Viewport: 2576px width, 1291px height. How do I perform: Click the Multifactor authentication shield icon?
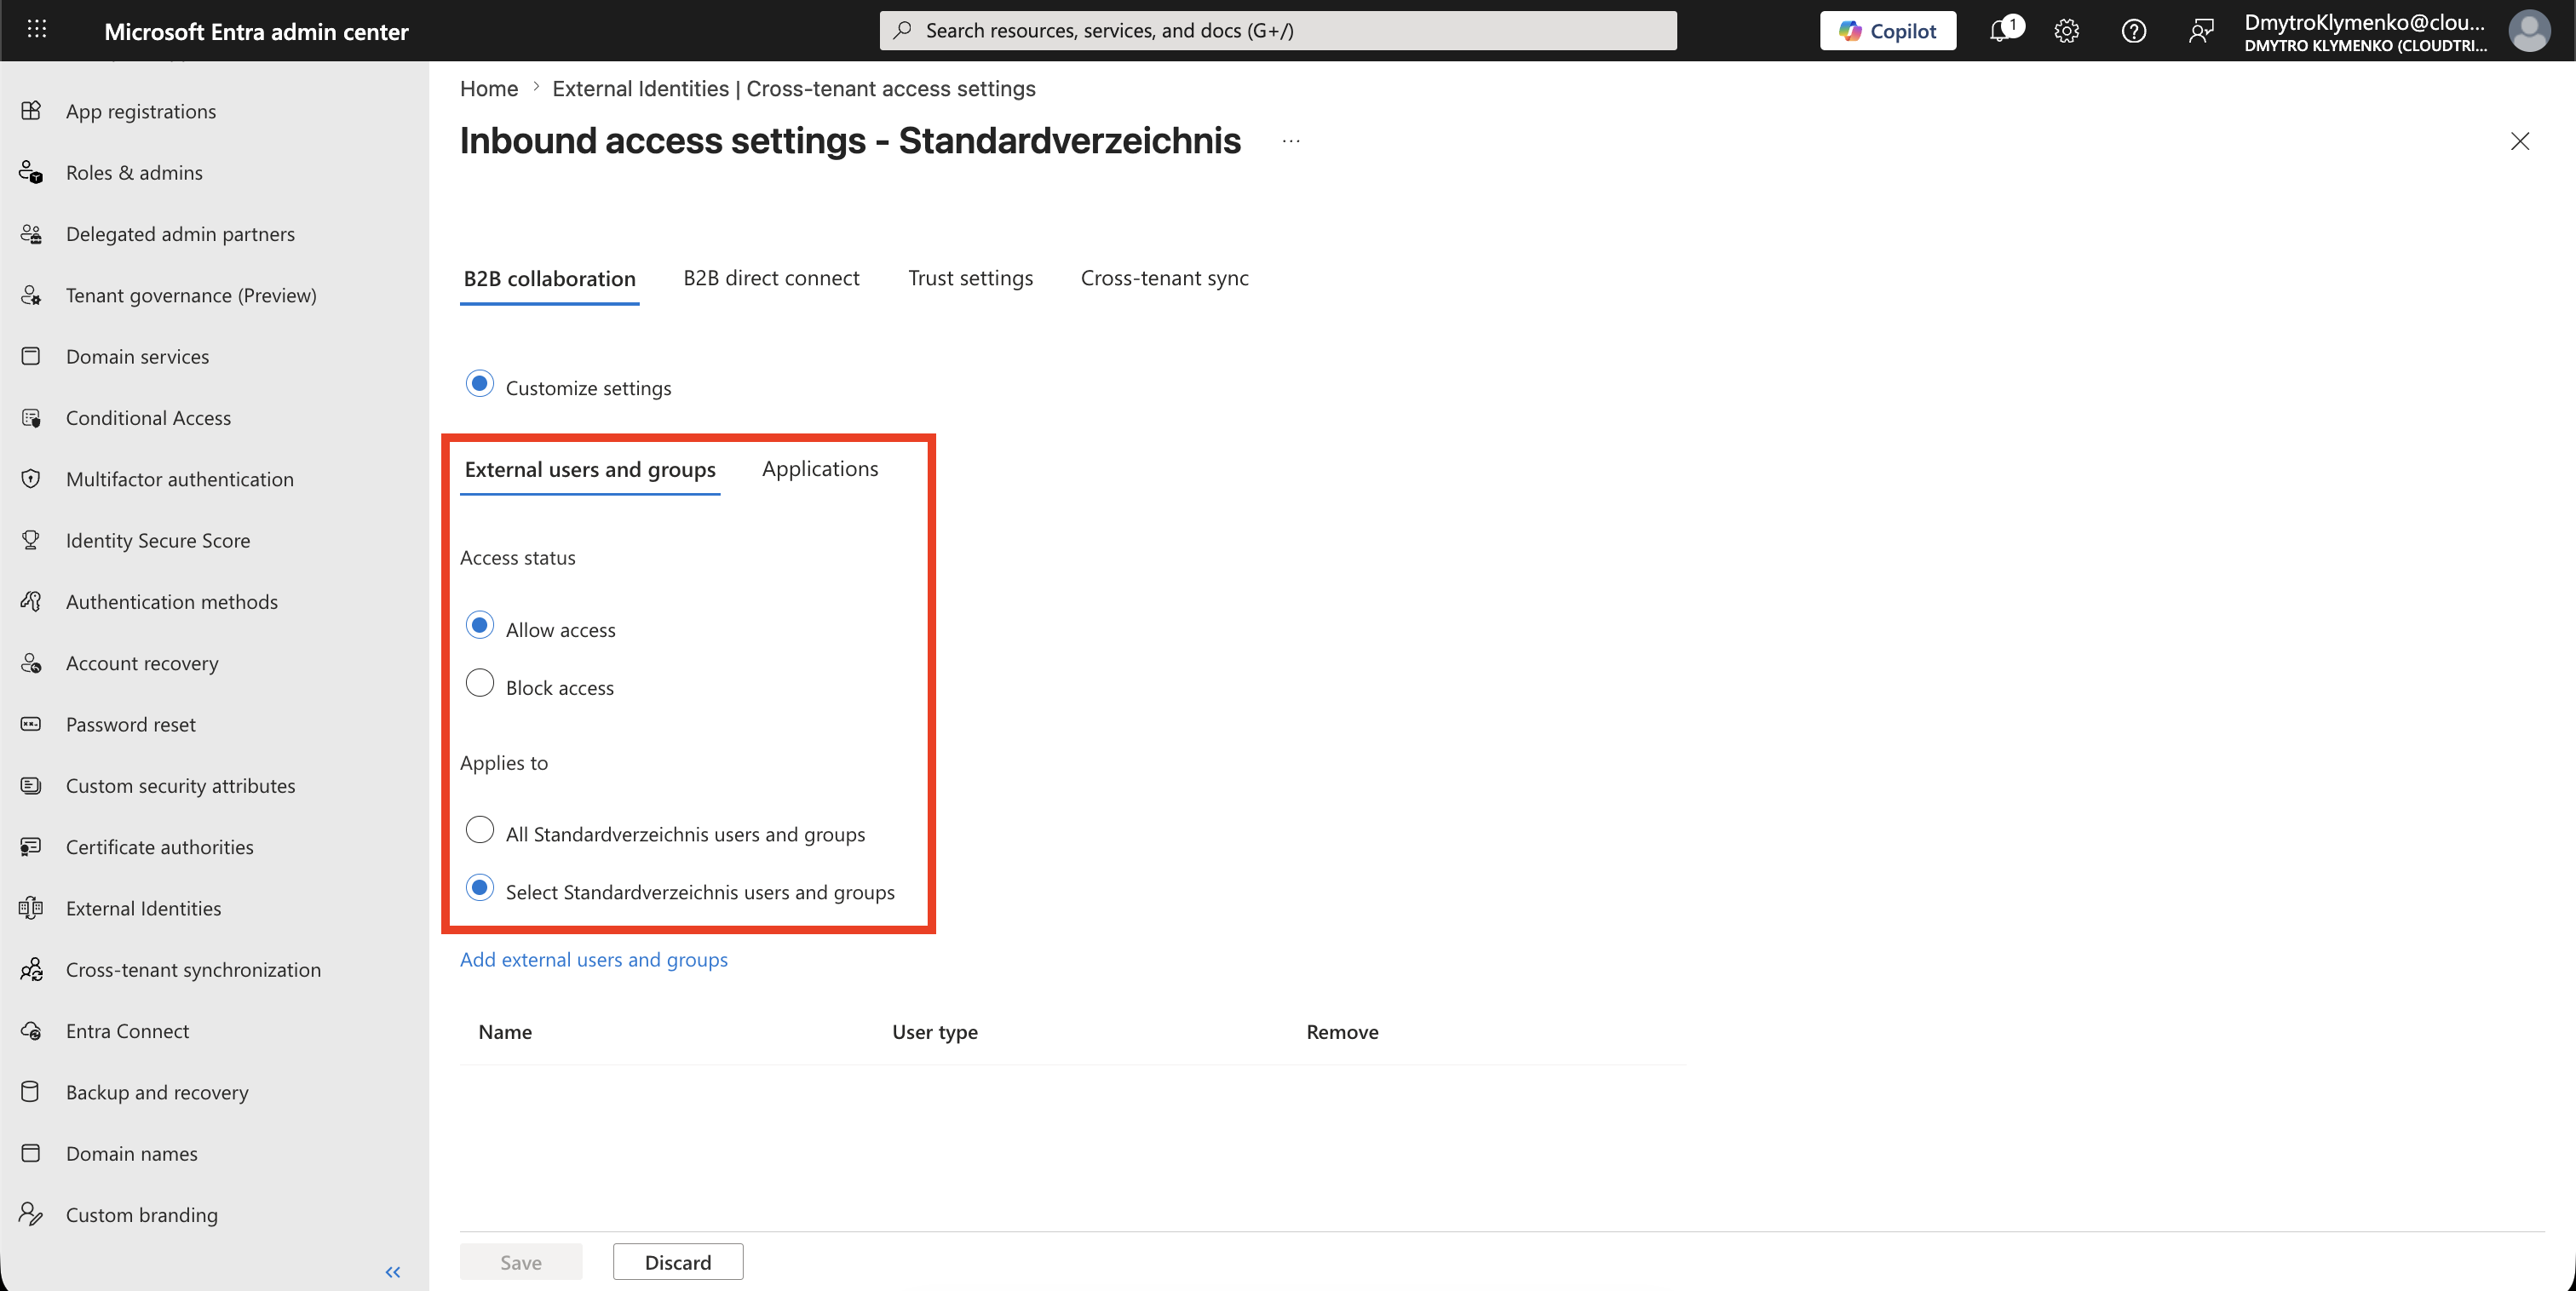pos(31,479)
